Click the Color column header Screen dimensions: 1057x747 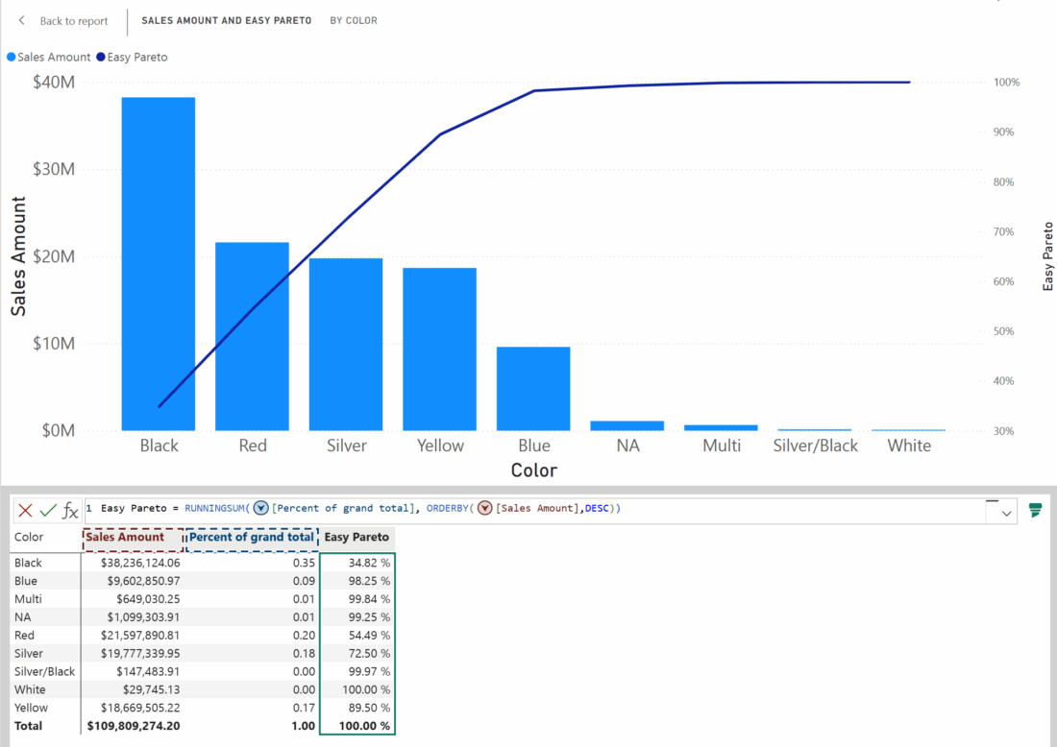[29, 537]
